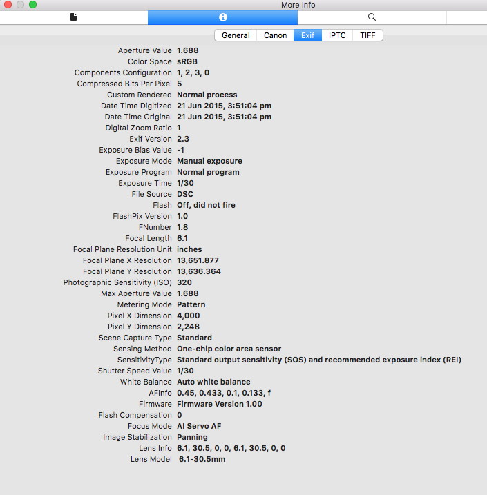The width and height of the screenshot is (487, 495).
Task: Select the Exif tab
Action: pos(307,35)
